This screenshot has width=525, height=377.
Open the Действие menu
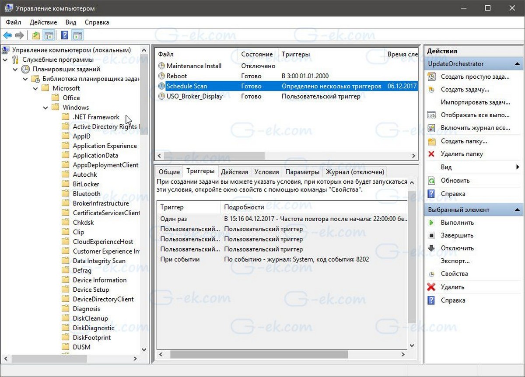[43, 22]
